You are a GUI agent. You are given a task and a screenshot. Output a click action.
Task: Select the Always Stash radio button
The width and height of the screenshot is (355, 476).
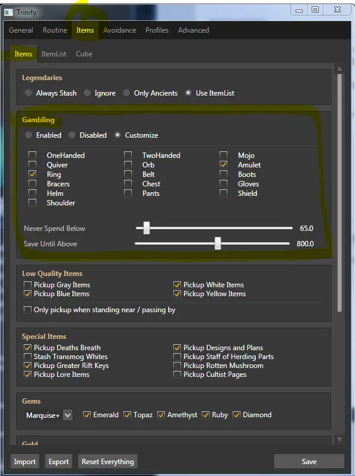pyautogui.click(x=28, y=93)
